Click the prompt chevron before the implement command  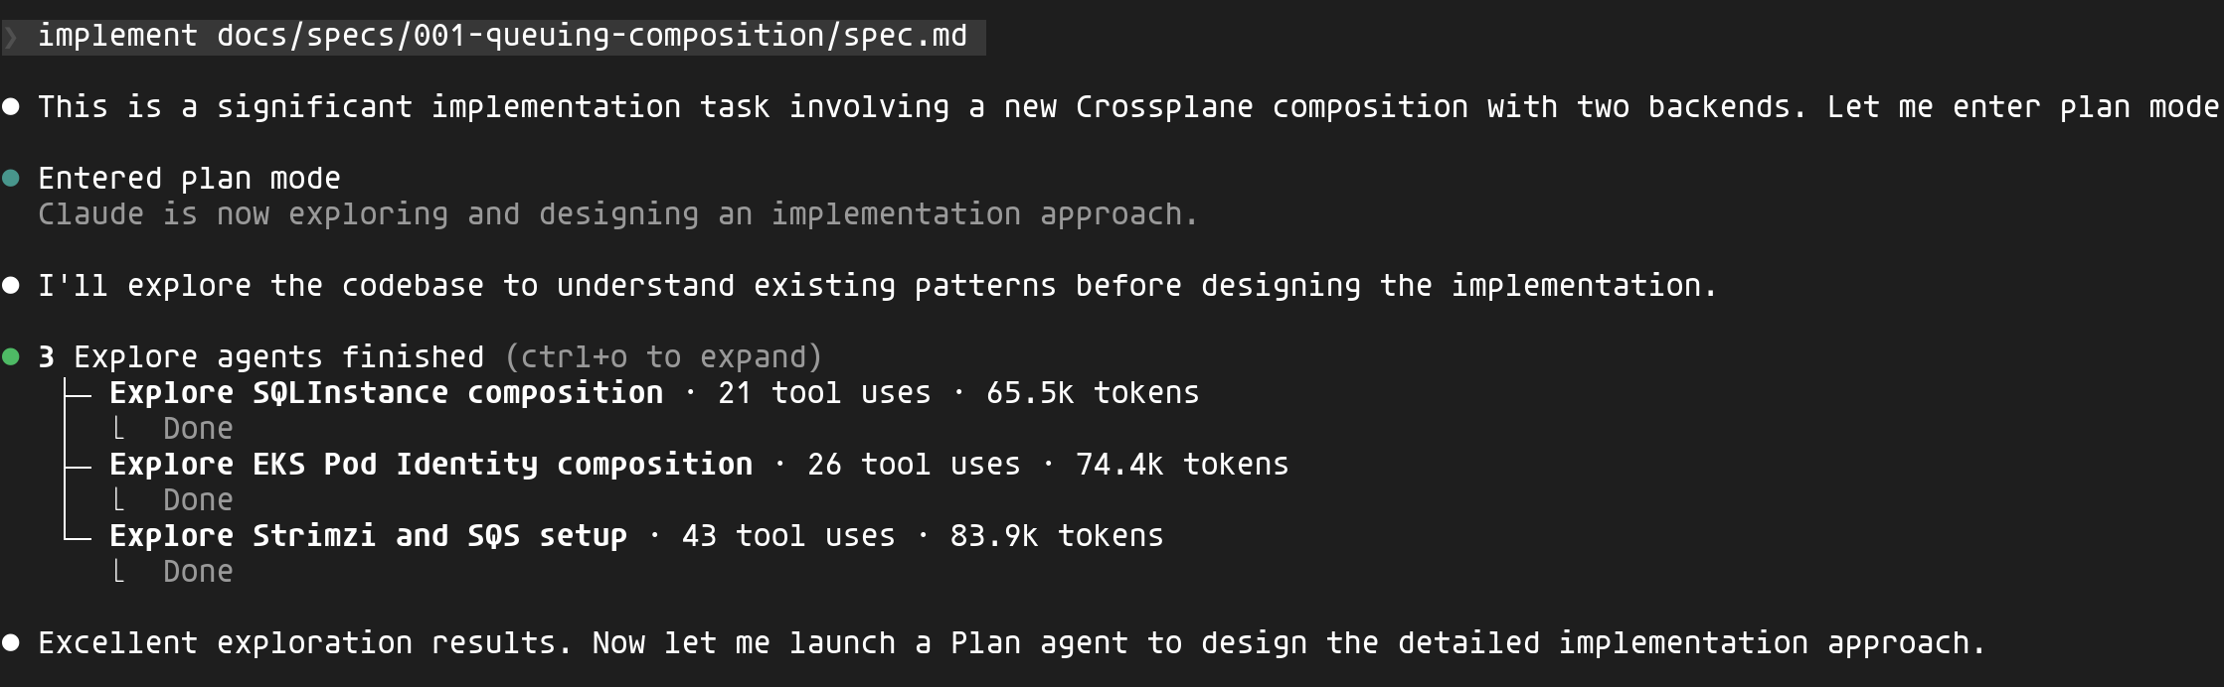(x=11, y=38)
